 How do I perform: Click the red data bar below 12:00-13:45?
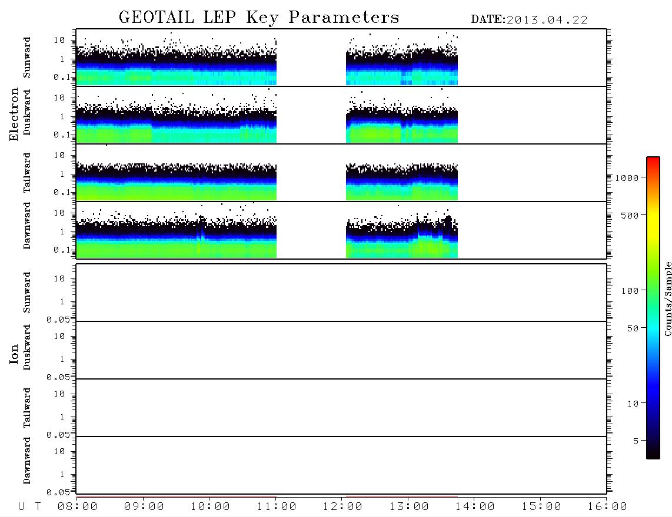point(402,496)
